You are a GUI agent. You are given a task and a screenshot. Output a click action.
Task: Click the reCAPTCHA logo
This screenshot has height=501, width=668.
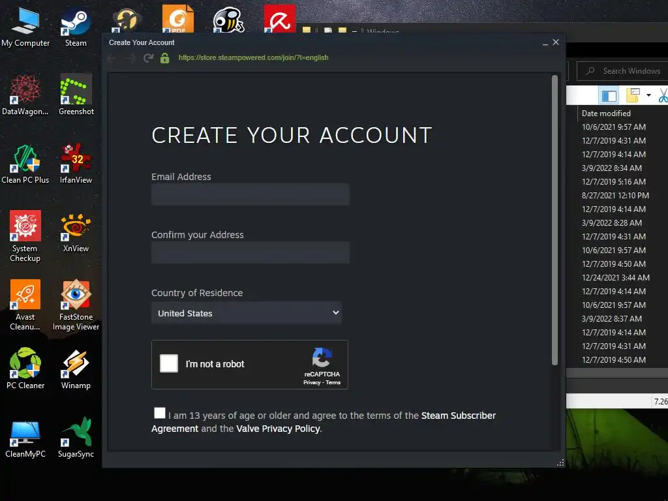[x=322, y=357]
